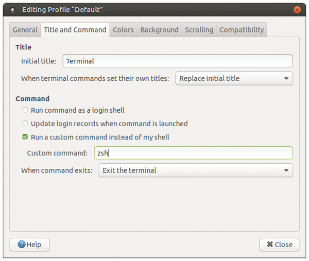Image resolution: width=309 pixels, height=261 pixels.
Task: Click the red window close icon
Action: 297,10
